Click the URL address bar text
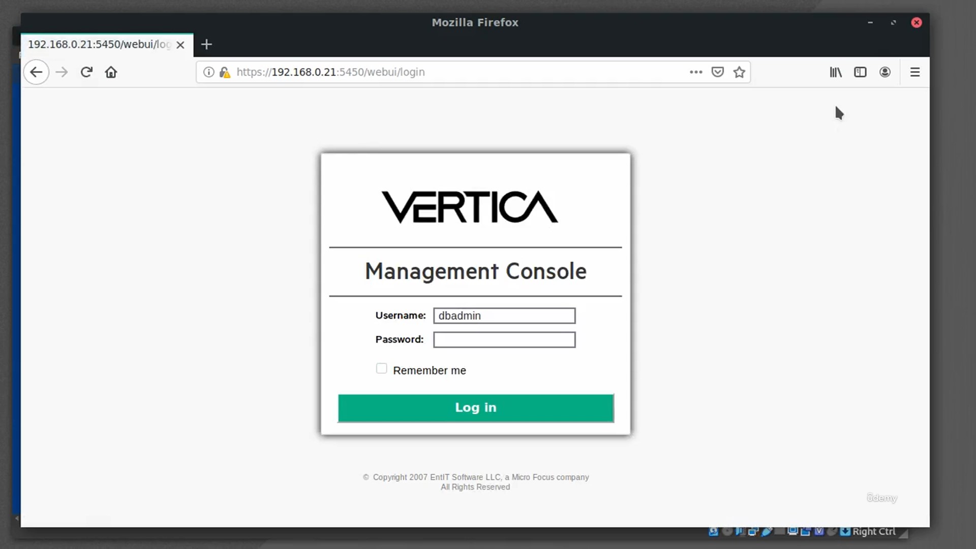The width and height of the screenshot is (976, 549). (x=330, y=72)
